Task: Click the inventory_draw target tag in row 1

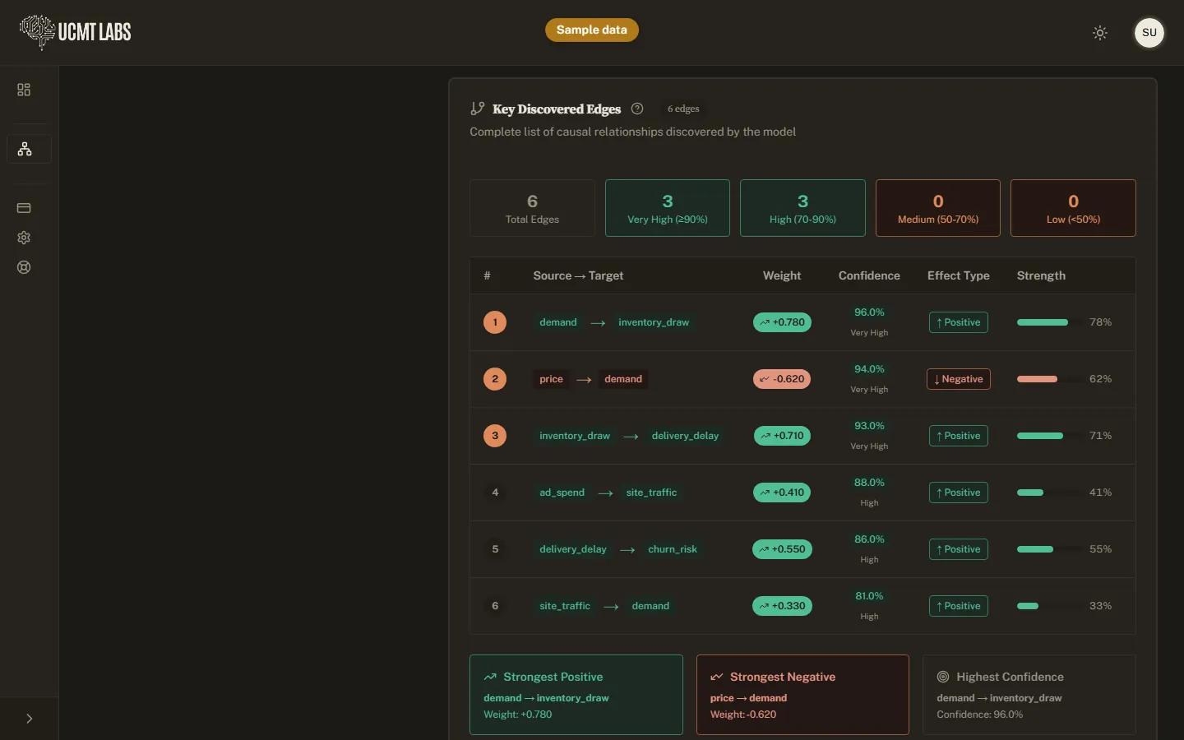Action: (654, 322)
